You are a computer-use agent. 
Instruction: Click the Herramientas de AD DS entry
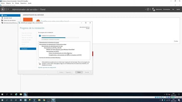(x=52, y=51)
